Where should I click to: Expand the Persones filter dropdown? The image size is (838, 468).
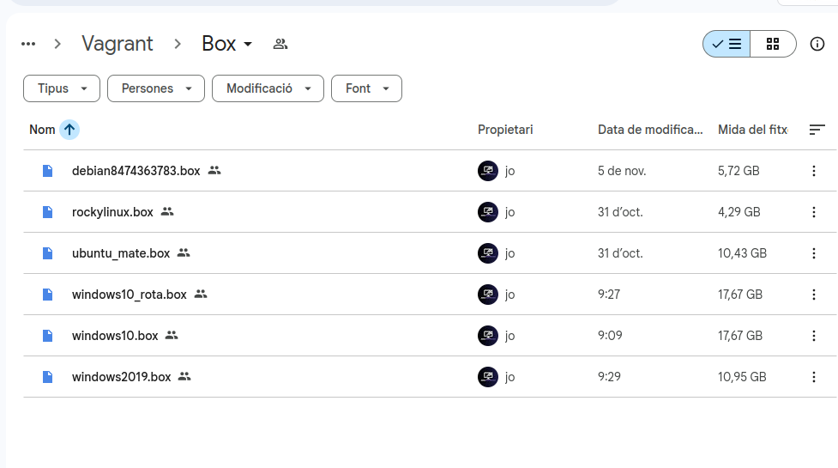[x=155, y=88]
